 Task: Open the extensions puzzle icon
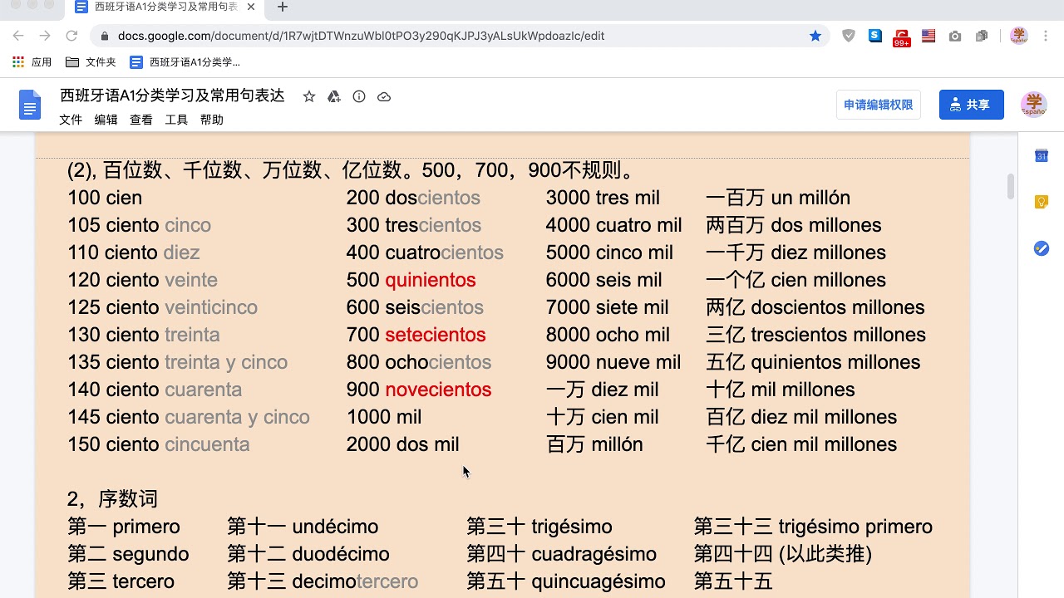[x=982, y=36]
